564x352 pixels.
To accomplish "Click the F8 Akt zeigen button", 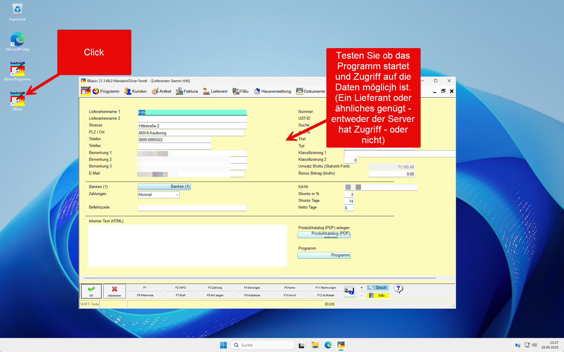I will click(215, 295).
